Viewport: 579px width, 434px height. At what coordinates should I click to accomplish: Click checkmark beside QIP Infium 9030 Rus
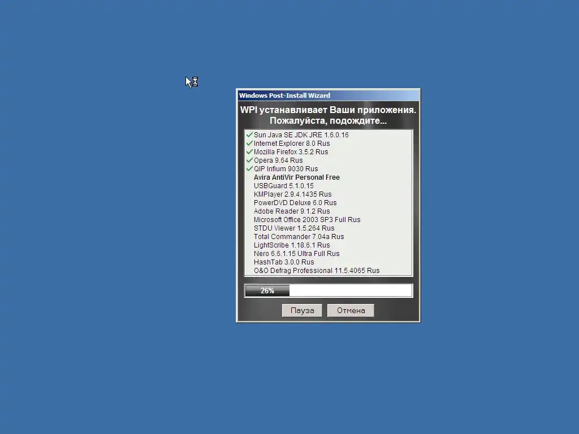pos(249,168)
